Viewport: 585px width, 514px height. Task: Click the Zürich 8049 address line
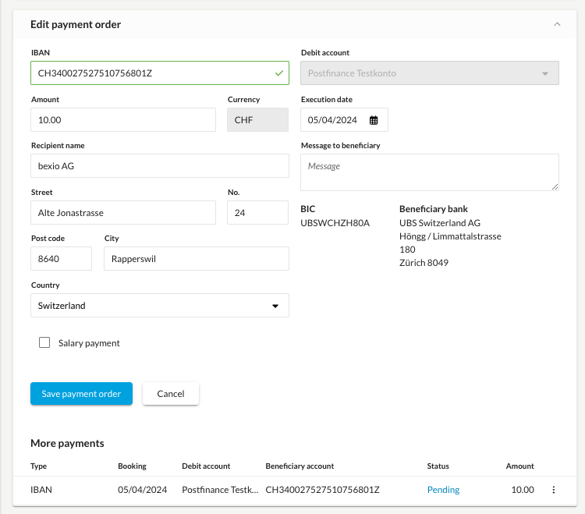tap(424, 263)
